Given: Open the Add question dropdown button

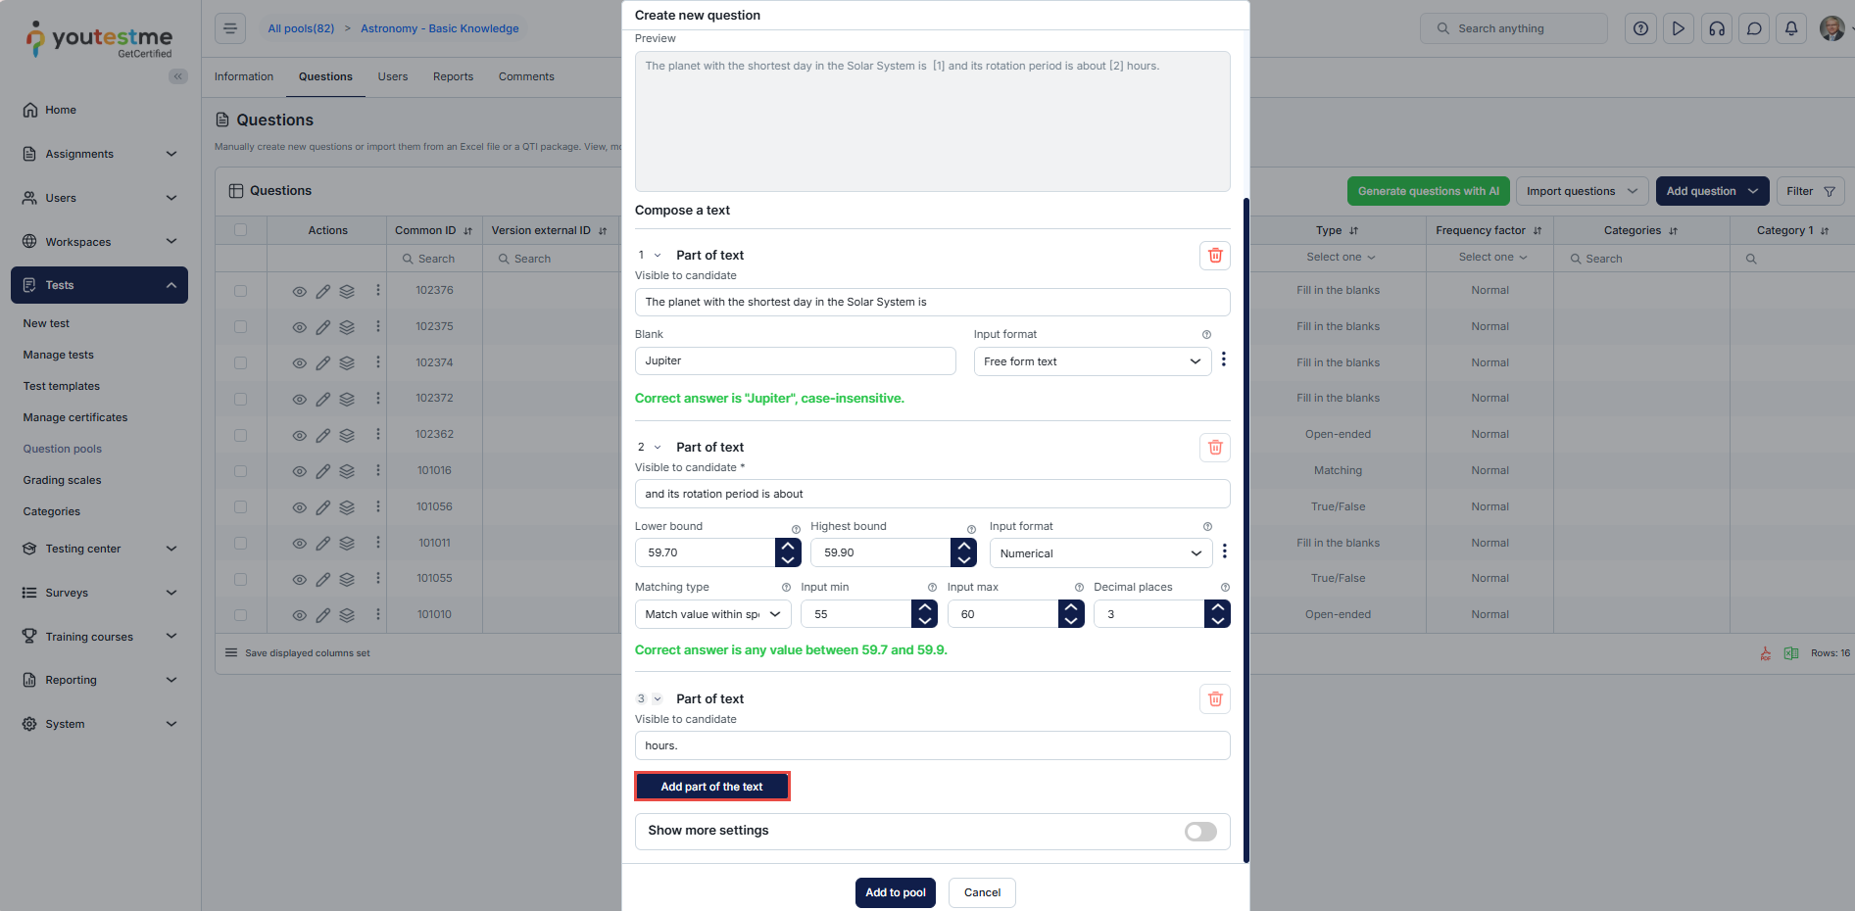Looking at the screenshot, I should point(1713,191).
